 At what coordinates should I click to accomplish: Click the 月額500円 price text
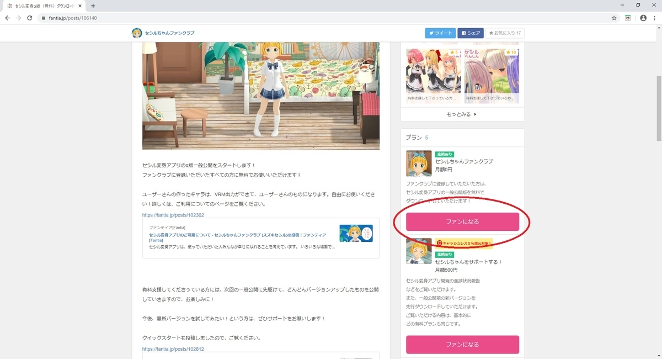pos(447,270)
